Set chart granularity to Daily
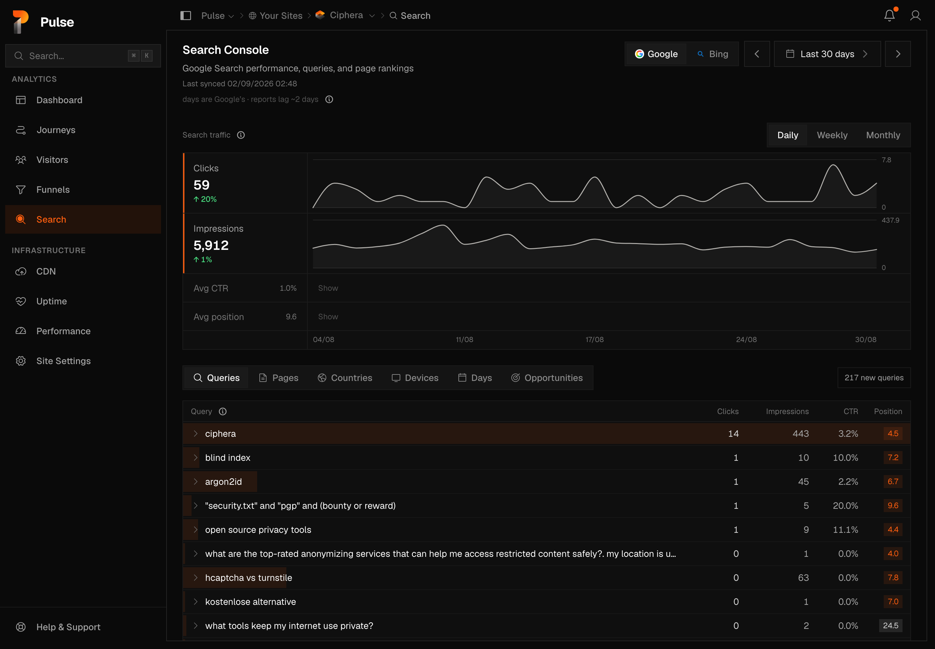 (787, 135)
